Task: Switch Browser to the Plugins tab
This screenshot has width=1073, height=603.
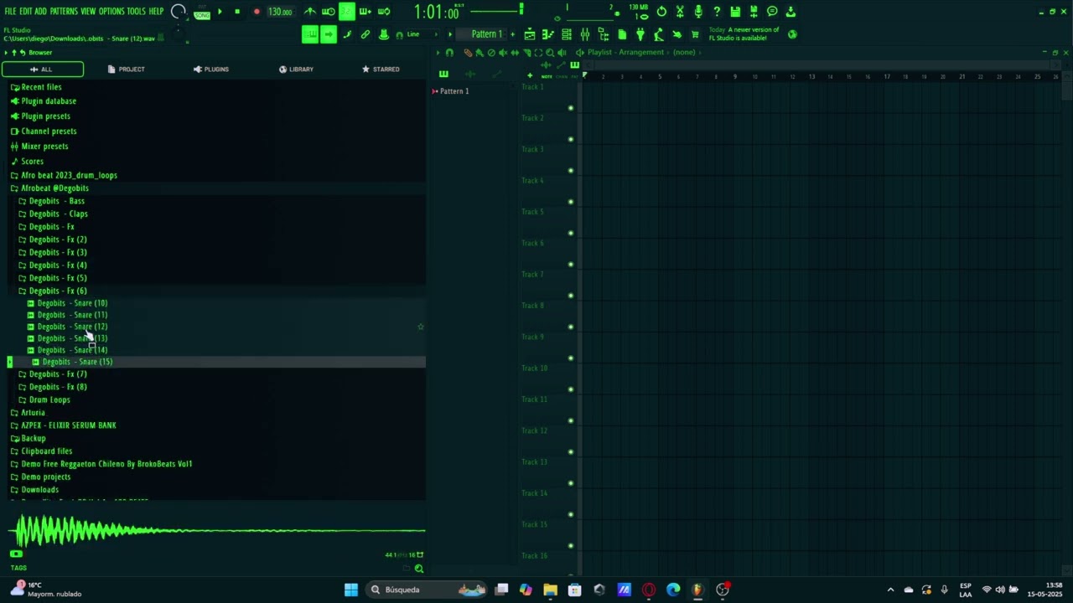Action: pyautogui.click(x=211, y=70)
